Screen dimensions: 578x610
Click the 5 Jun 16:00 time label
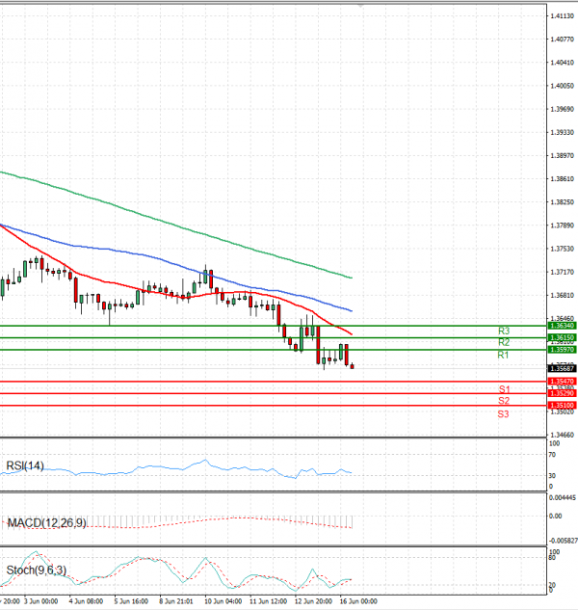[130, 601]
